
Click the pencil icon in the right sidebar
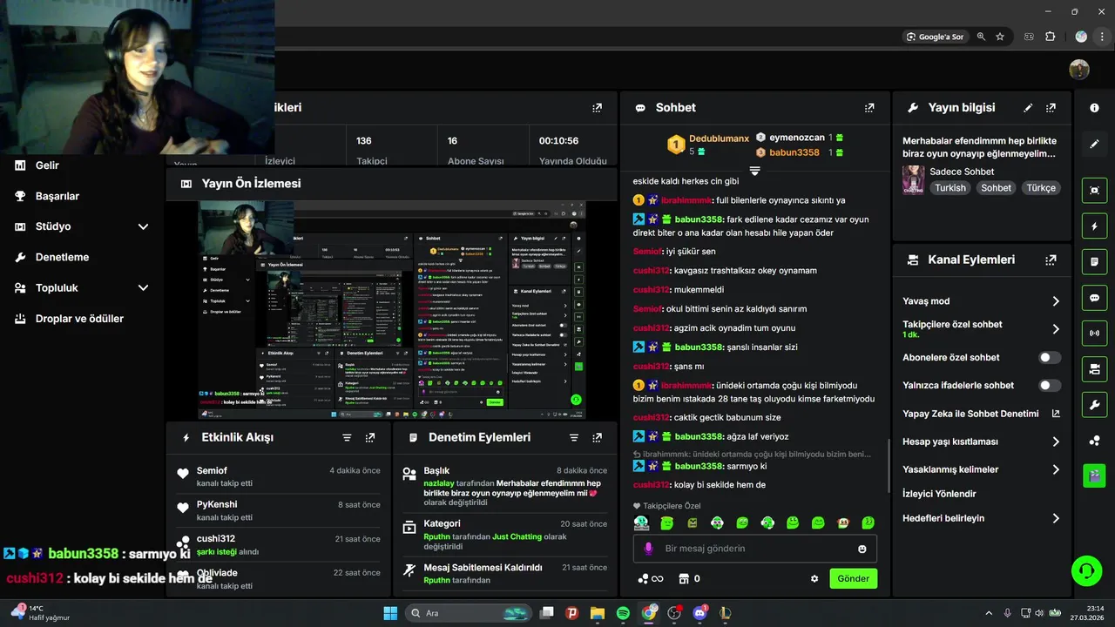1094,144
